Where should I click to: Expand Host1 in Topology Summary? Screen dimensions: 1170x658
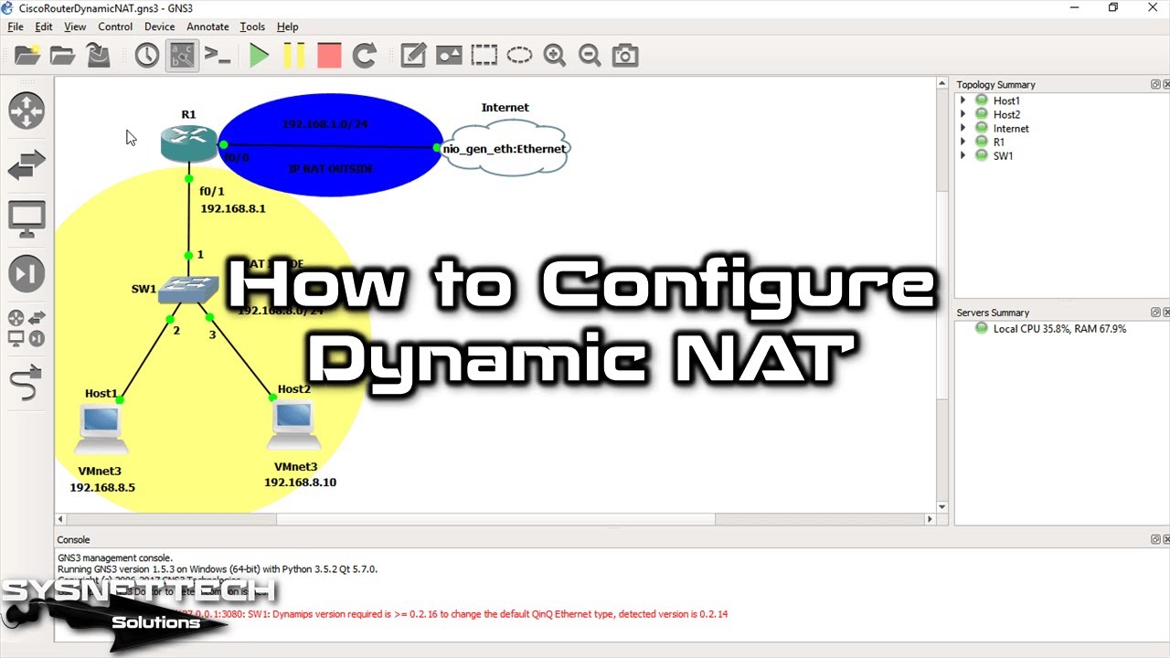coord(963,101)
